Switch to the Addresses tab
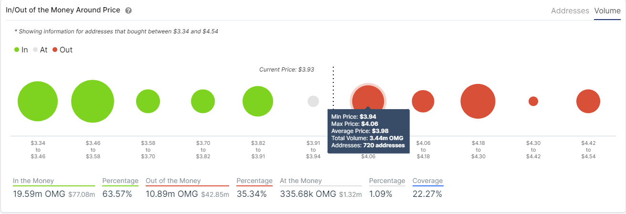This screenshot has height=214, width=626. pos(570,10)
